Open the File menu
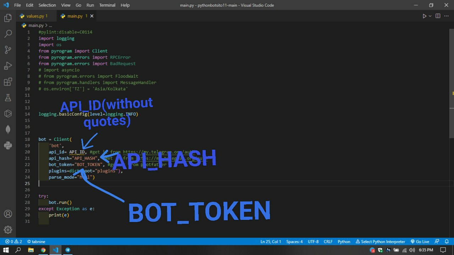This screenshot has width=454, height=255. point(17,5)
